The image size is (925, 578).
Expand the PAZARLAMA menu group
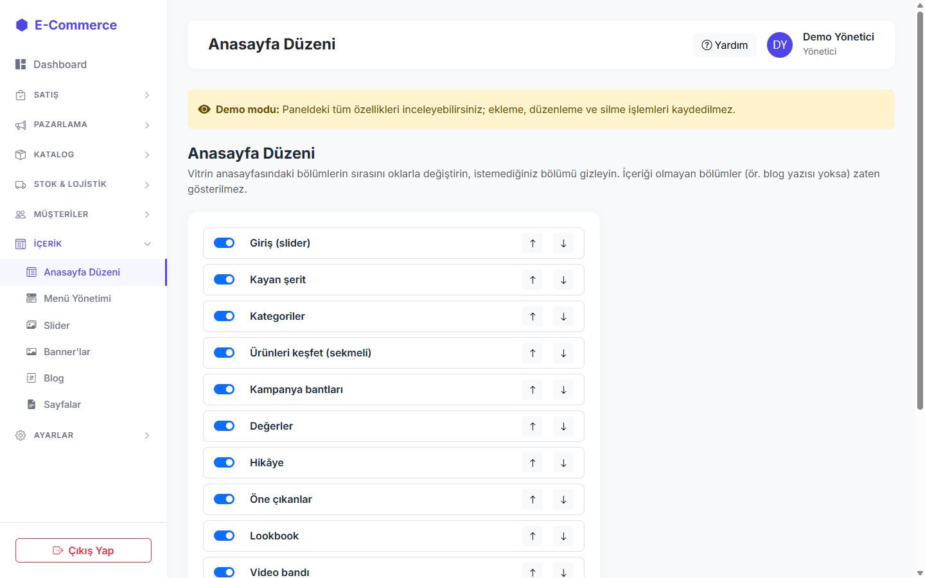(84, 125)
